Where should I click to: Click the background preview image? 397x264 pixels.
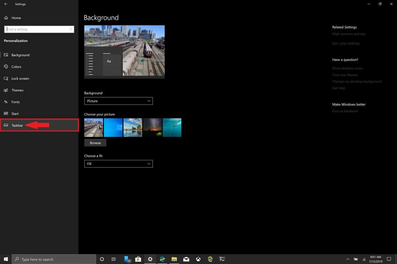(124, 52)
